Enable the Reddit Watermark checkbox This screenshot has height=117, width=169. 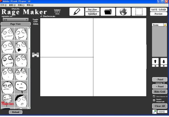click(x=154, y=100)
